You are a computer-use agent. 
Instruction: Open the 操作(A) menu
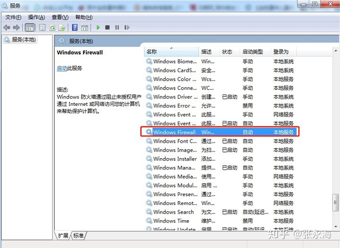click(37, 17)
